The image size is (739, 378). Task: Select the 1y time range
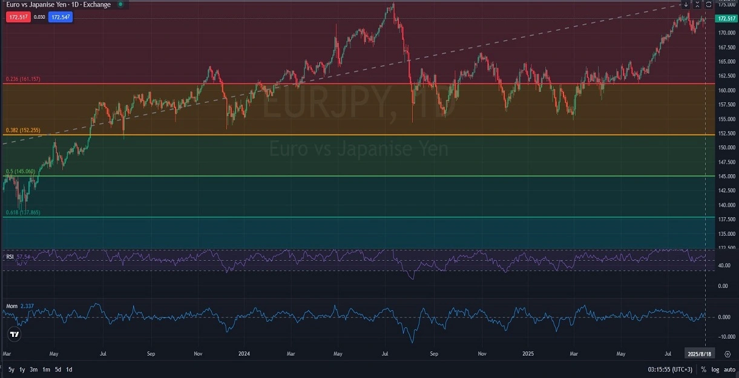pyautogui.click(x=22, y=369)
